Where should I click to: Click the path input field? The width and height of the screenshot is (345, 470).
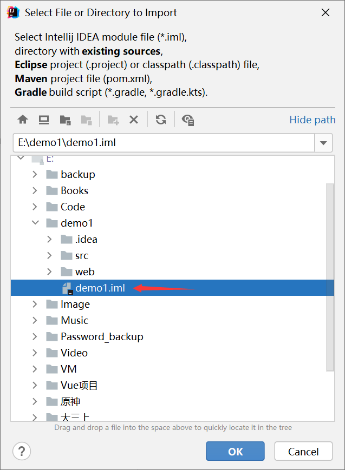point(164,143)
